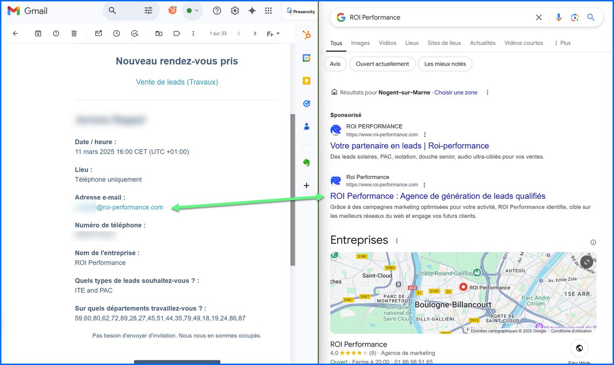Visit ROI Performance Site Web globe button
Viewport: 614px width, 365px height.
579,348
